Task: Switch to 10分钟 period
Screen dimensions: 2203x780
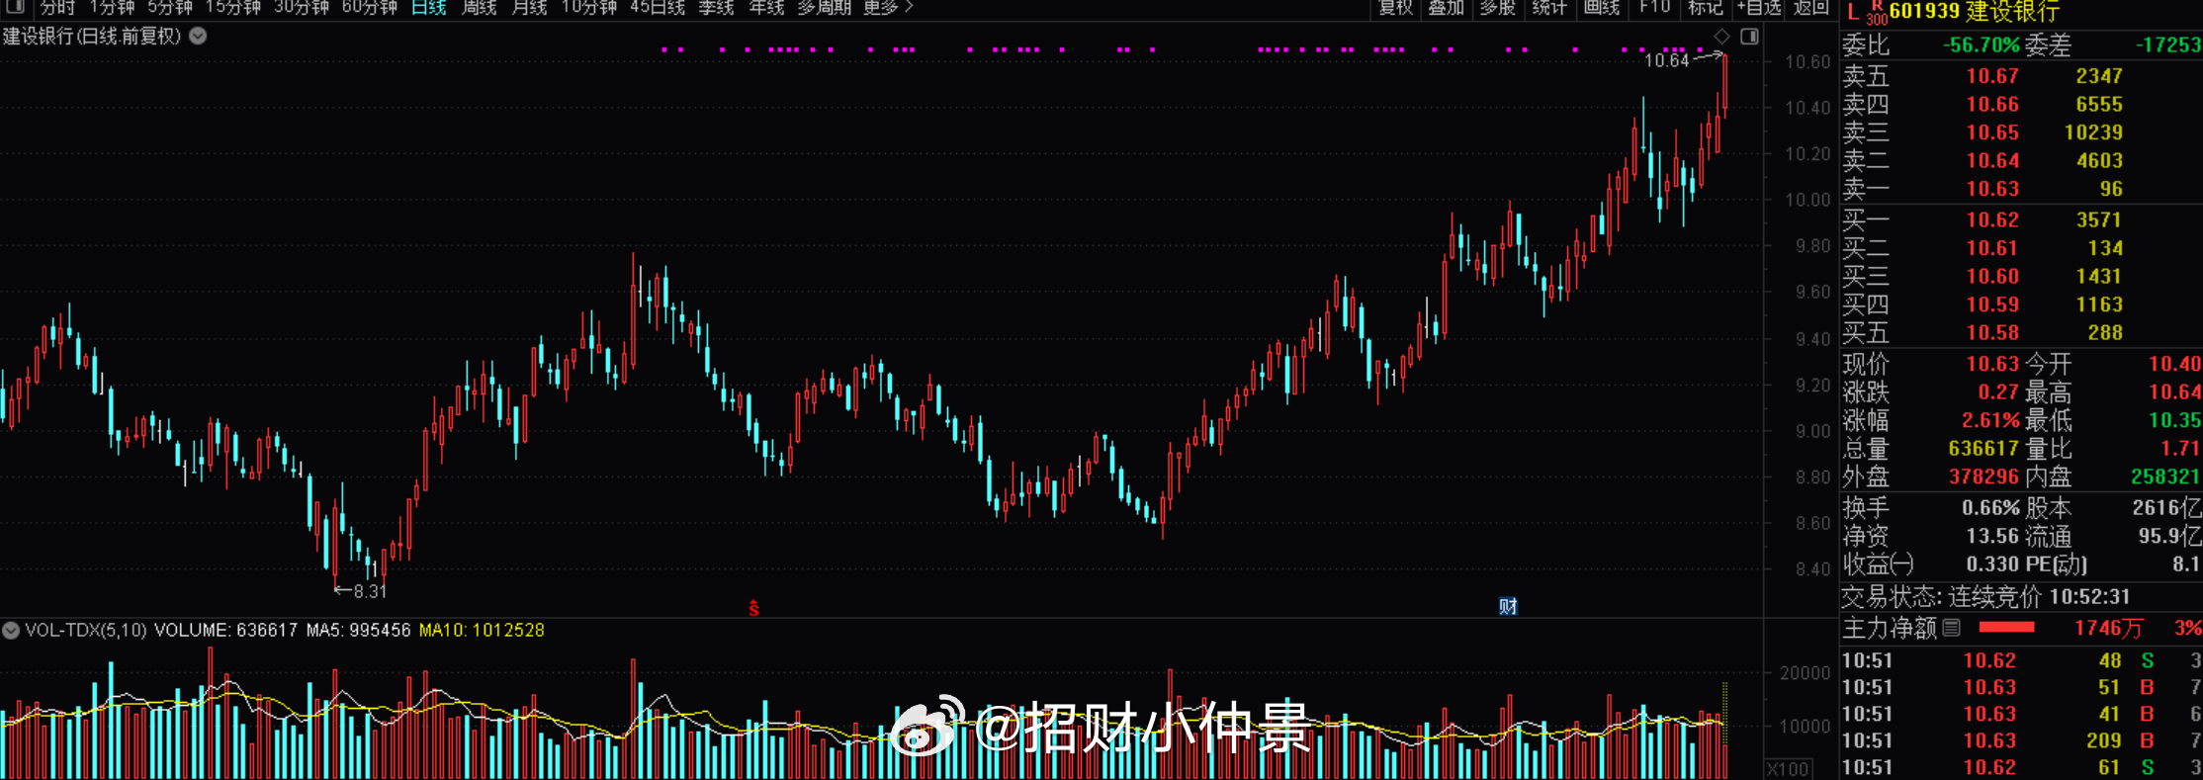Action: [588, 8]
